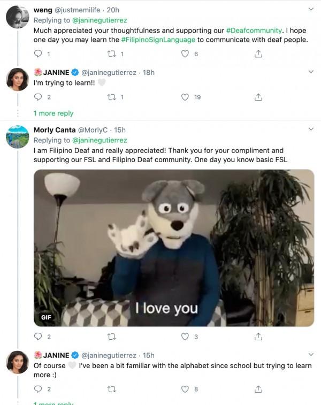Show "1 more reply" under Janine's tweet
The width and height of the screenshot is (321, 405).
click(53, 113)
